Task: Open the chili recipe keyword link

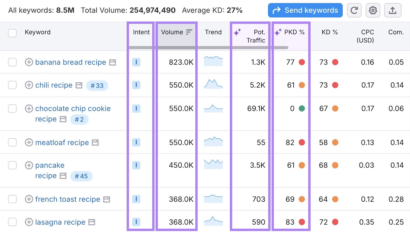Action: (54, 85)
